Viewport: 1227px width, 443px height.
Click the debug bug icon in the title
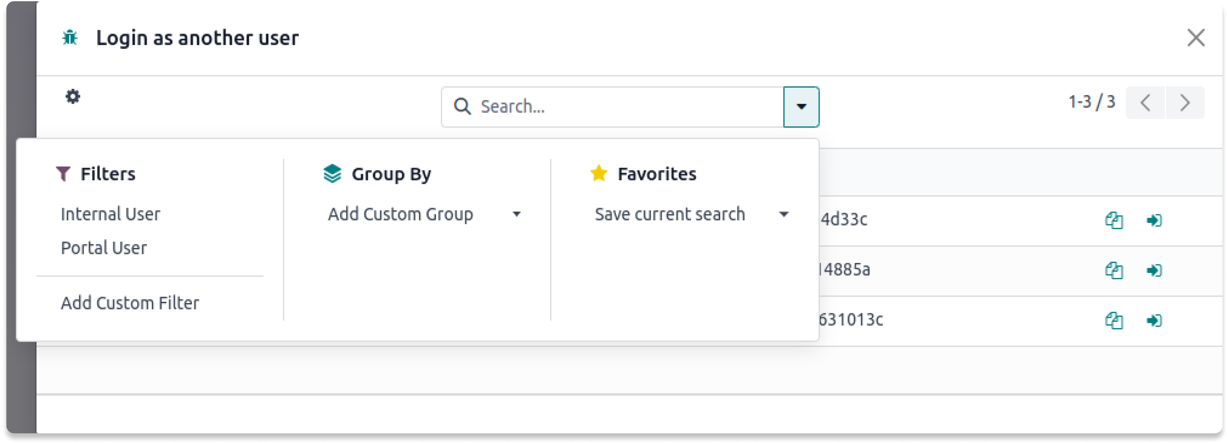point(70,37)
